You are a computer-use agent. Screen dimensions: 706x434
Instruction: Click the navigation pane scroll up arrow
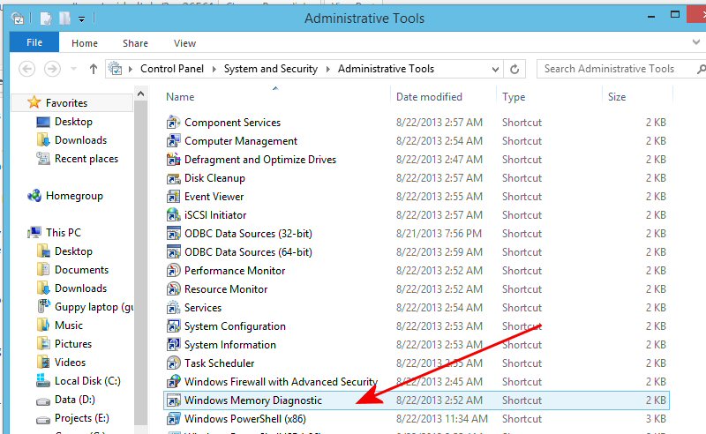140,94
